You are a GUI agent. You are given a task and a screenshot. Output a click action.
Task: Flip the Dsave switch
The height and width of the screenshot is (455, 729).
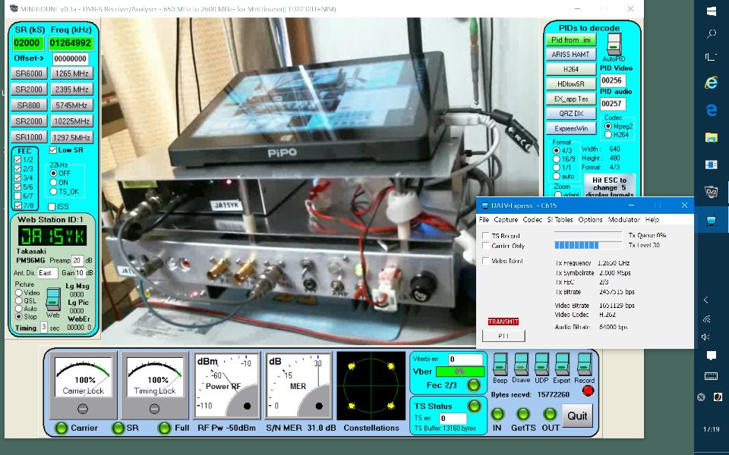(x=521, y=365)
